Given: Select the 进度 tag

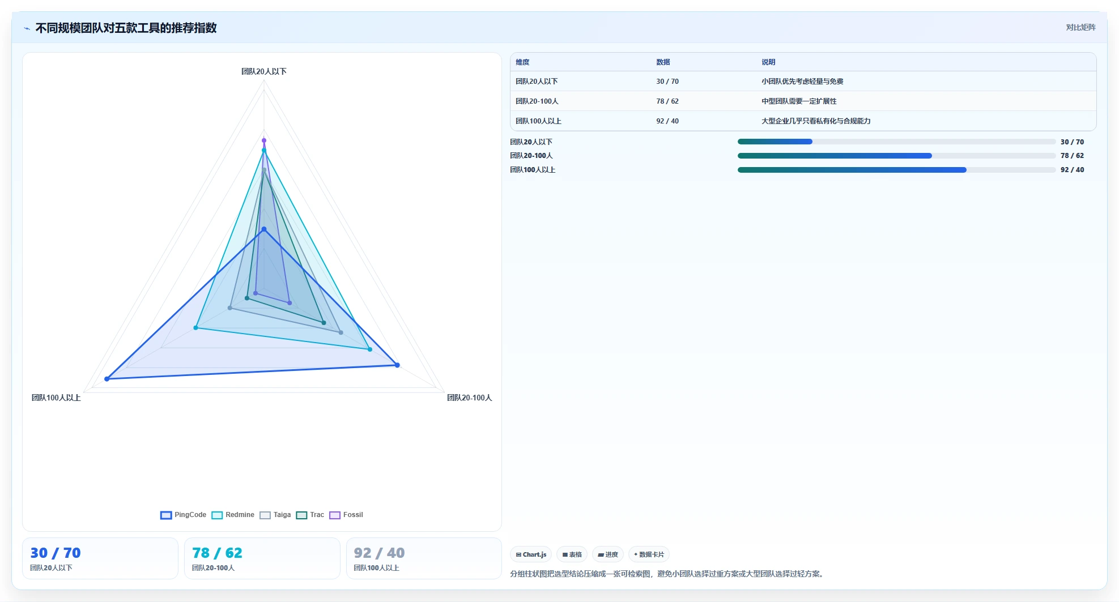Looking at the screenshot, I should 608,554.
